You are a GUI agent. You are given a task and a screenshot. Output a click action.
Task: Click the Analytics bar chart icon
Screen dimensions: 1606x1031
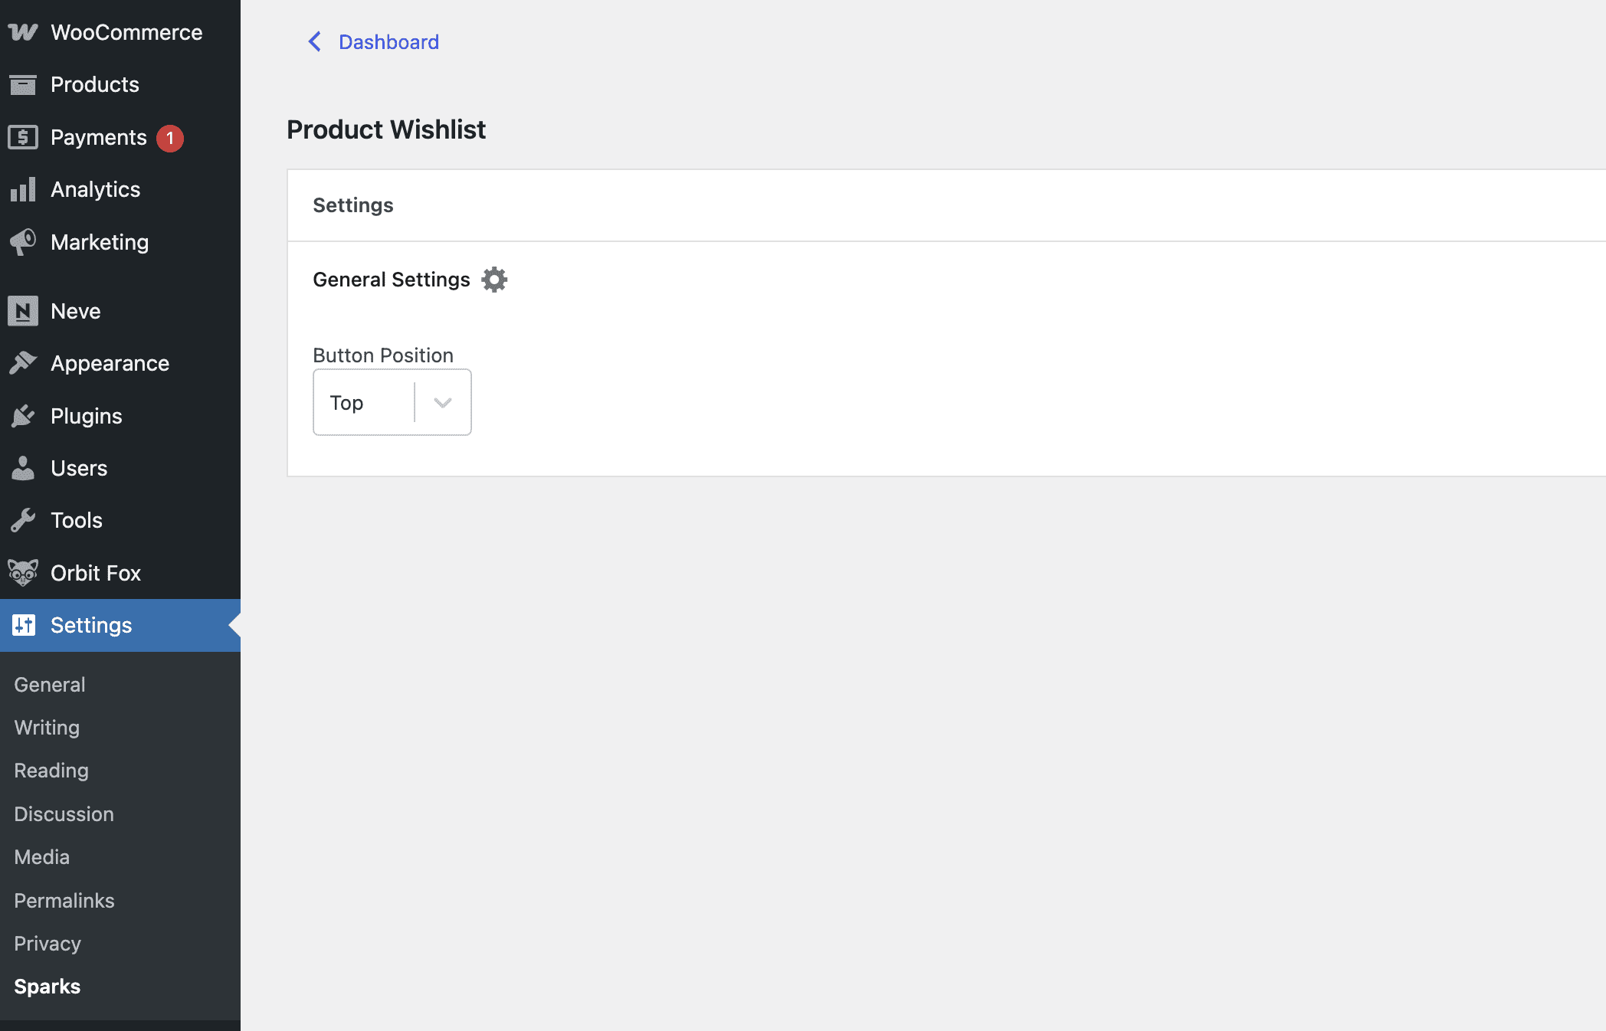pos(23,189)
